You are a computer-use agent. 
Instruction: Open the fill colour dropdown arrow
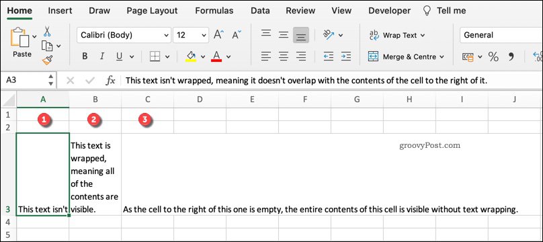point(203,56)
